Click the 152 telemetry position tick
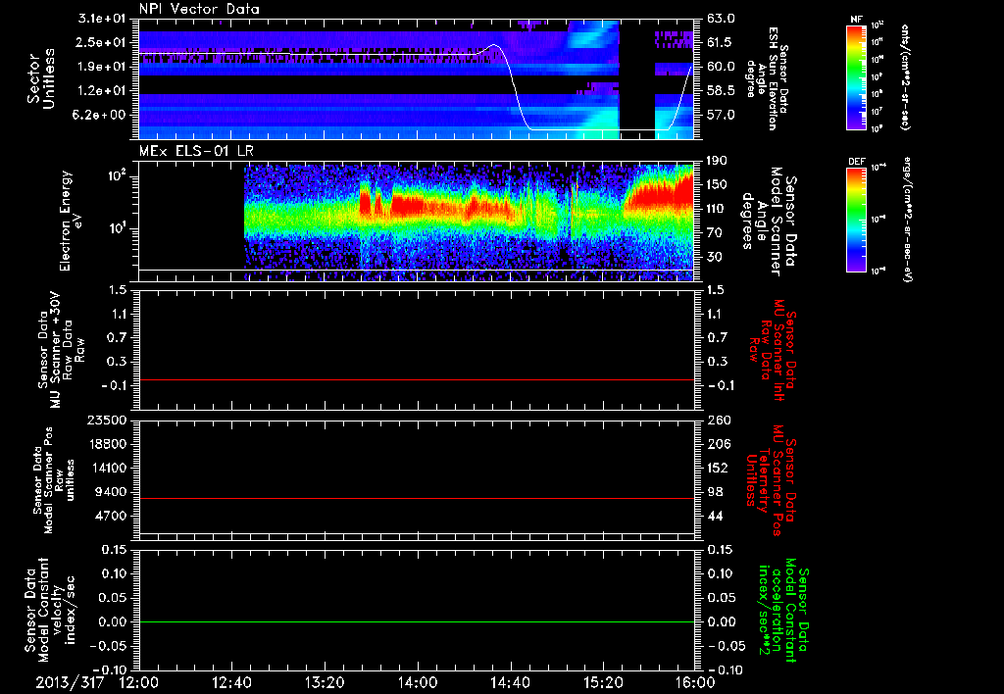 click(x=718, y=468)
